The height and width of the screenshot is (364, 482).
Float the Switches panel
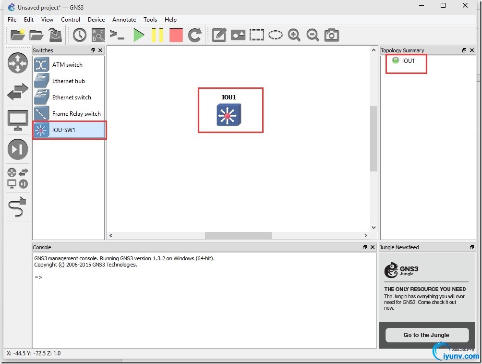coord(93,50)
